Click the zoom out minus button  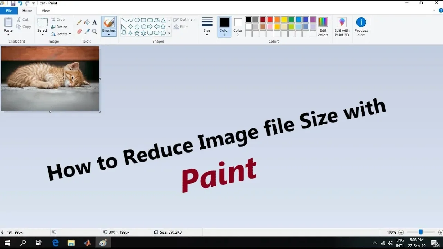[x=401, y=232]
